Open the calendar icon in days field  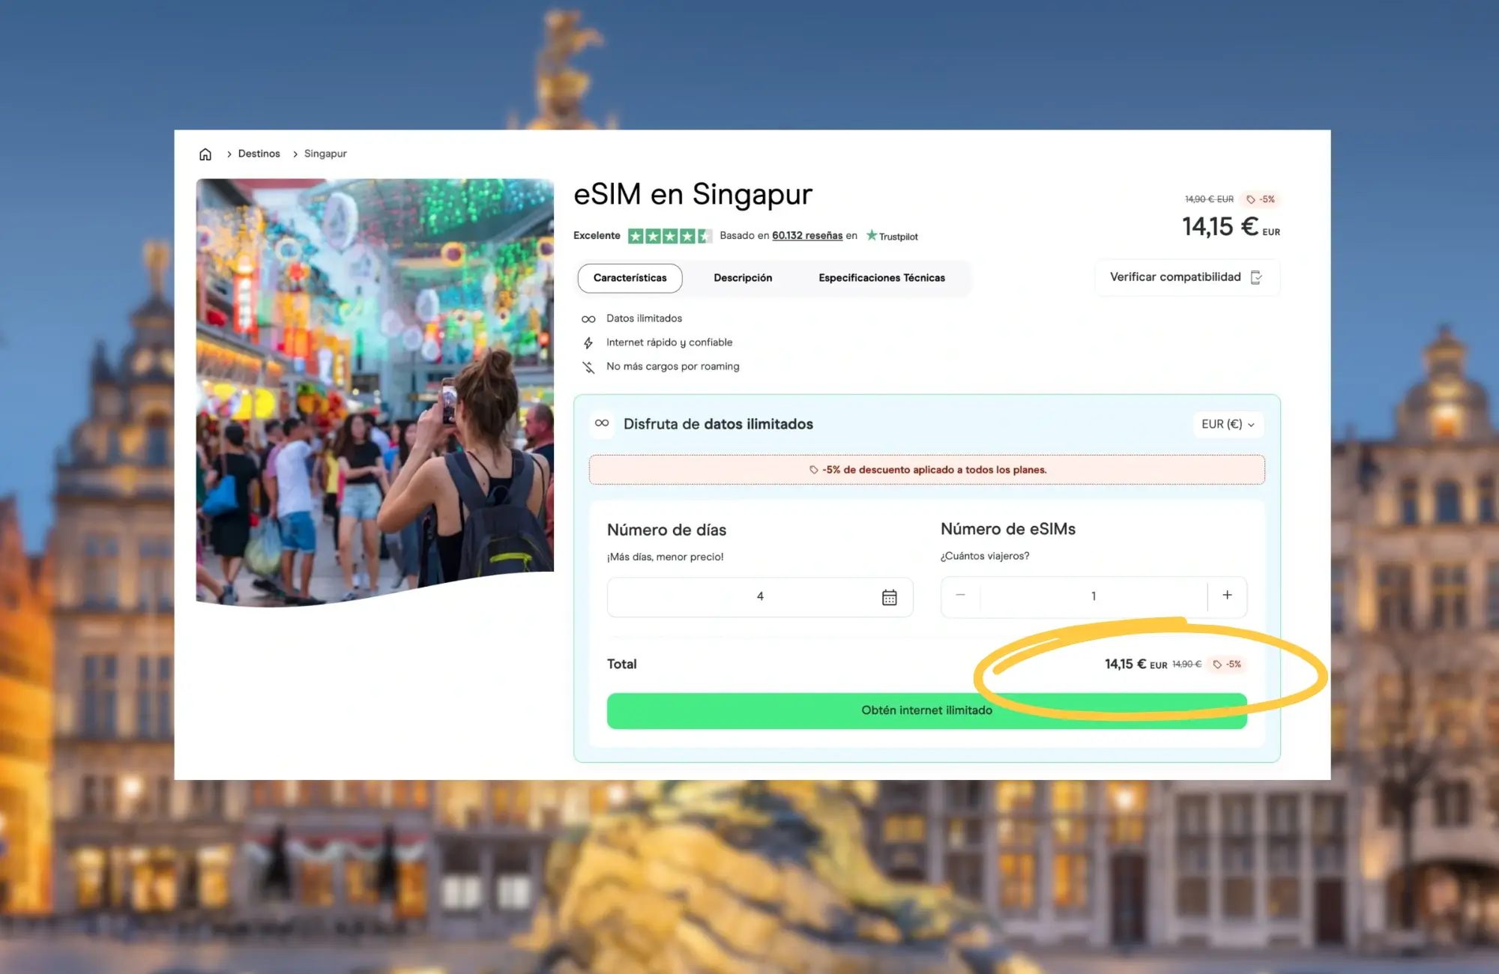point(889,597)
